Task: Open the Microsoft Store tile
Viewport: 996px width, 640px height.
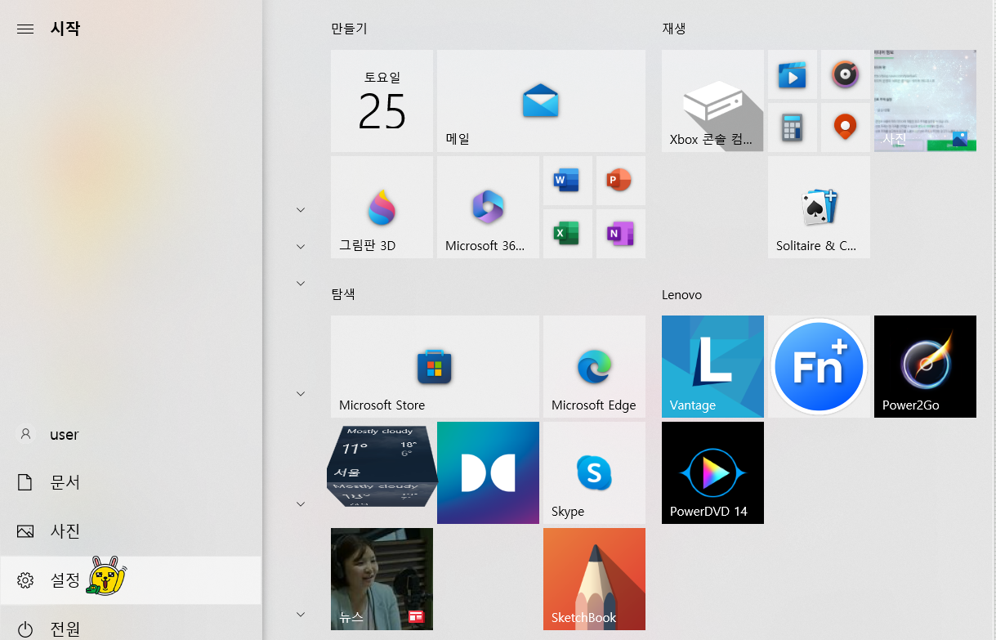Action: (435, 366)
